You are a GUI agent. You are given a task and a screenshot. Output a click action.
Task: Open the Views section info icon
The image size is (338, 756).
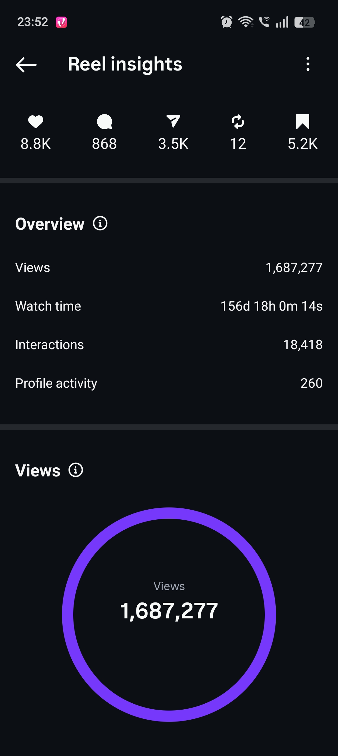coord(76,470)
